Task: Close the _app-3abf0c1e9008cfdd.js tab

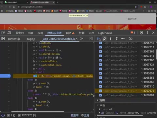Action: [x=77, y=39]
